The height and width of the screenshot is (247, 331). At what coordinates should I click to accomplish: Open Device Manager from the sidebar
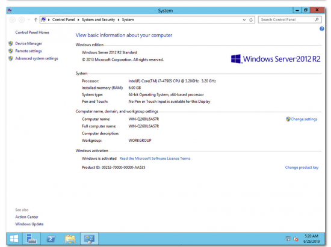coord(28,44)
